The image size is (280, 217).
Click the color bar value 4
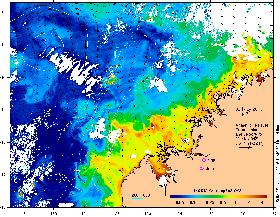262,203
